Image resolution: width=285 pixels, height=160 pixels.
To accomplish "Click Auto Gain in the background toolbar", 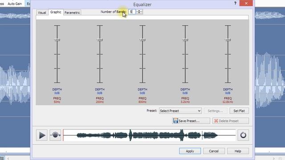I will 15,4.
